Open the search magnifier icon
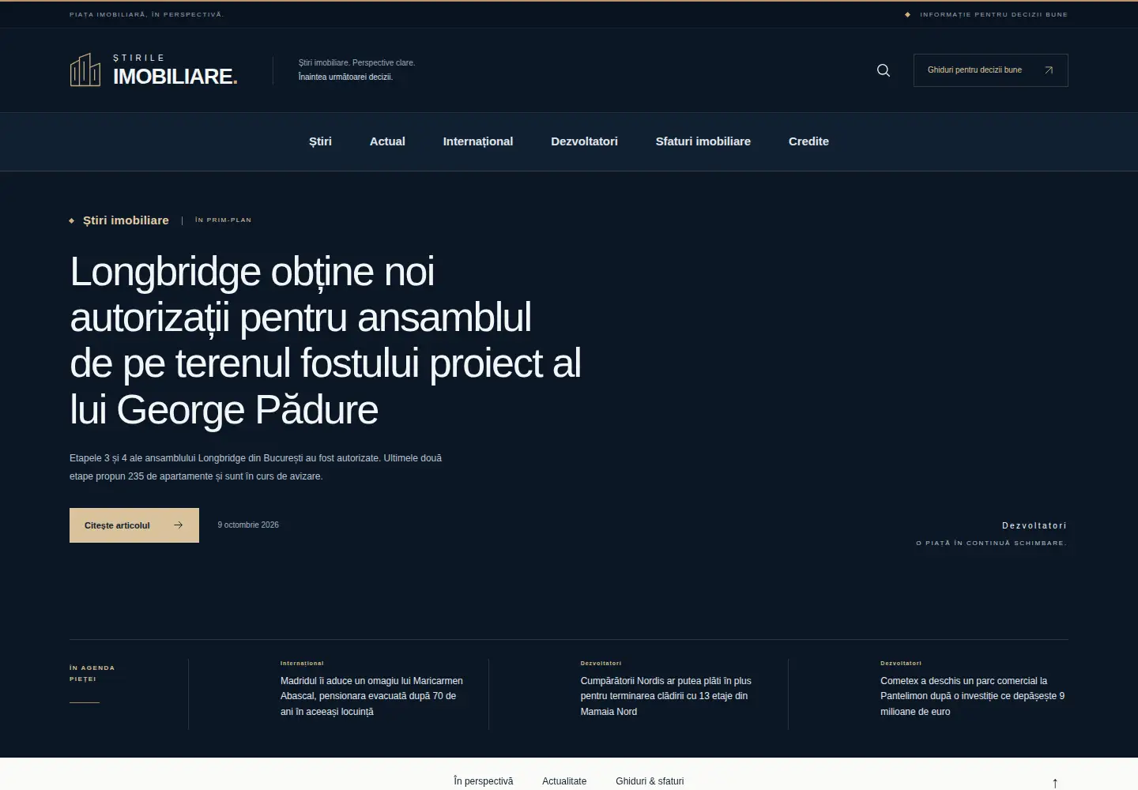 [884, 70]
